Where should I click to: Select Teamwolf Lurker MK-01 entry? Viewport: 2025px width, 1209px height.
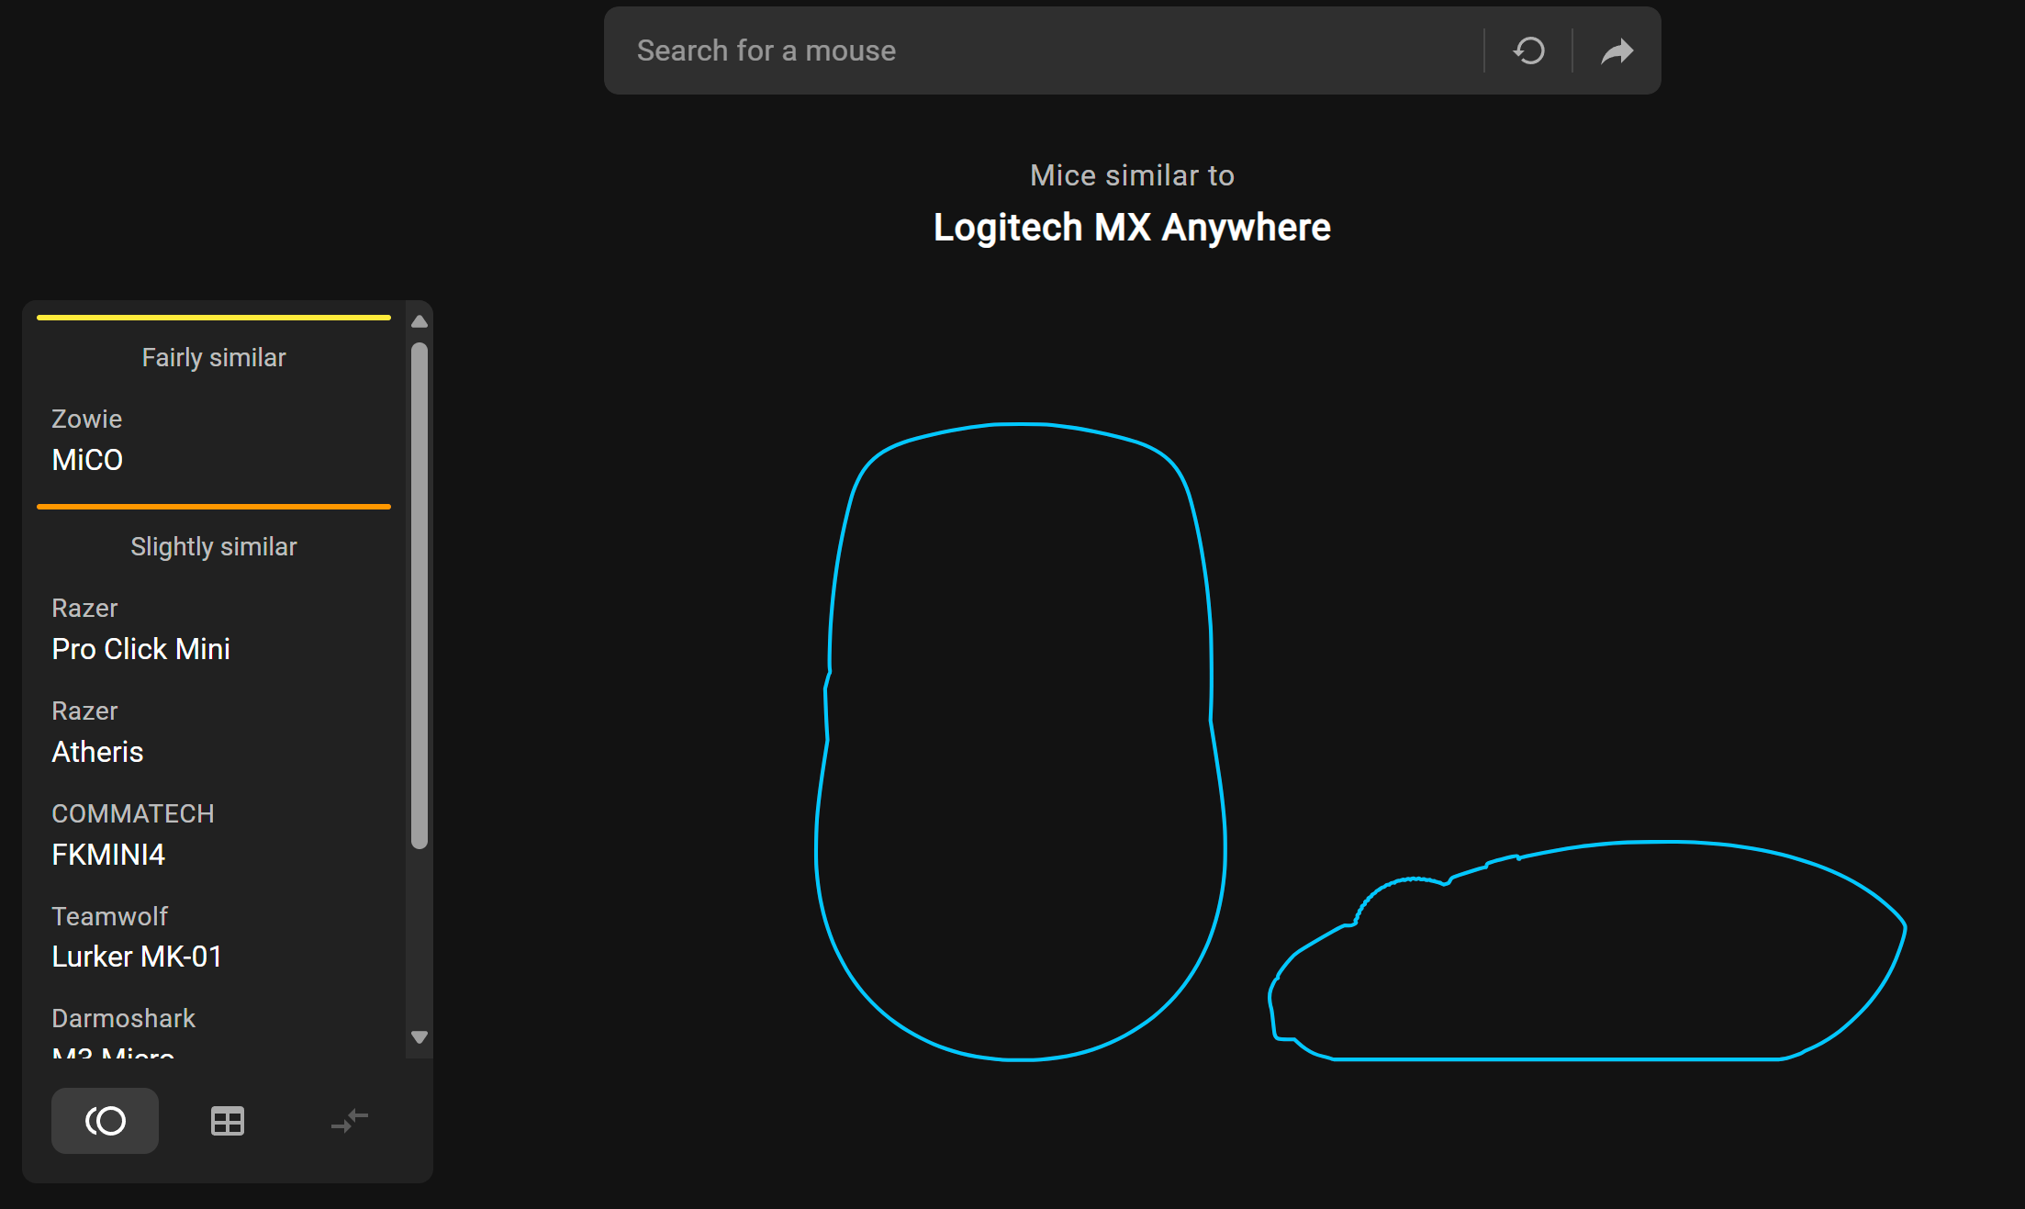point(137,938)
